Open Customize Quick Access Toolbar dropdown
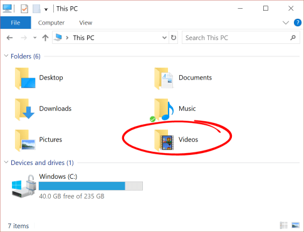Image resolution: width=304 pixels, height=232 pixels. pos(46,9)
